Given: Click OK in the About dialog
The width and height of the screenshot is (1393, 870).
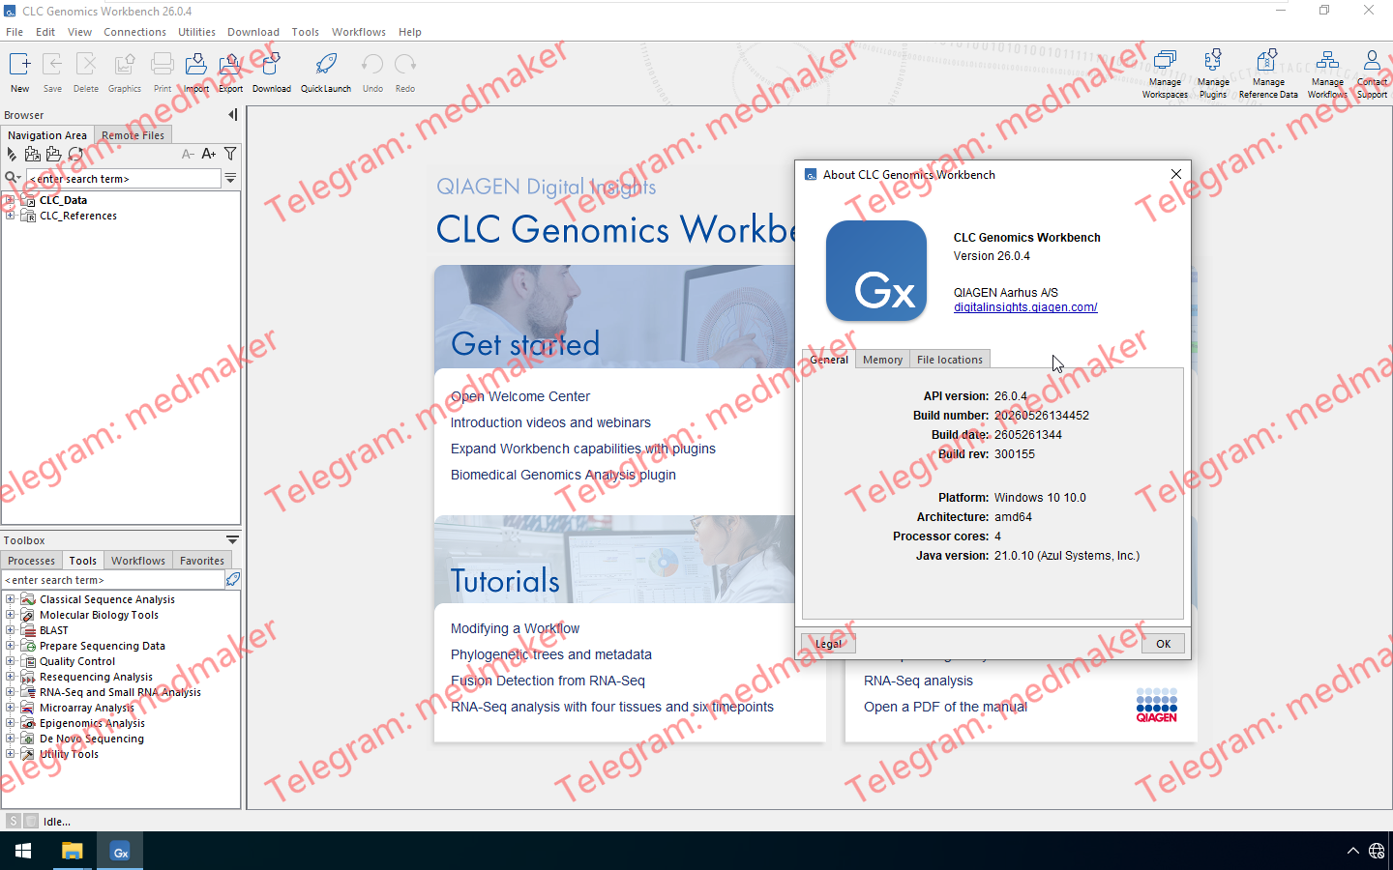Looking at the screenshot, I should tap(1163, 644).
